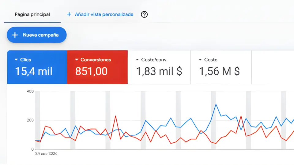Click the 851,00 conversions value
294x165 pixels.
[x=91, y=71]
